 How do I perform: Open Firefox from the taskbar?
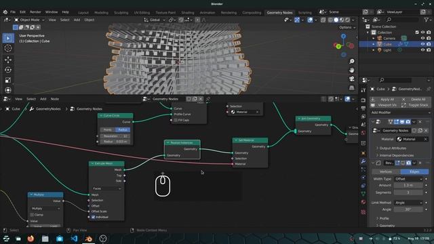coord(31,239)
